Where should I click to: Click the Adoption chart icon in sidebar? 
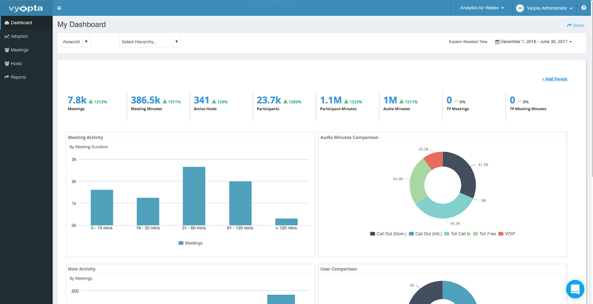(7, 36)
